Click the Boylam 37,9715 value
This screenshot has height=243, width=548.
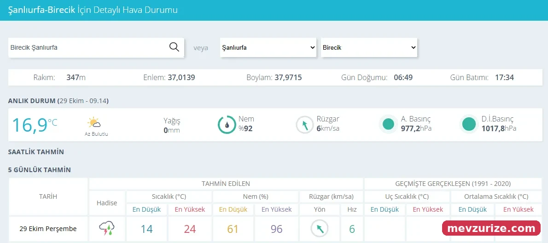pos(288,77)
